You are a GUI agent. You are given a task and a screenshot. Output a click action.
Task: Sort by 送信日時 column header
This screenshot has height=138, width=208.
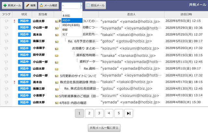click(x=186, y=14)
